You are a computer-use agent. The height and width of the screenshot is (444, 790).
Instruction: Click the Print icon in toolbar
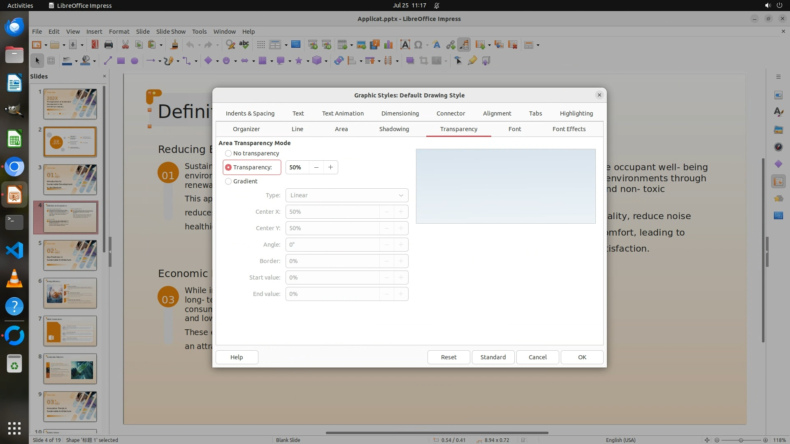coord(109,45)
